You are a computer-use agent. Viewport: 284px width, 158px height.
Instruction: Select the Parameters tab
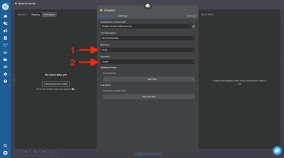pos(106,16)
